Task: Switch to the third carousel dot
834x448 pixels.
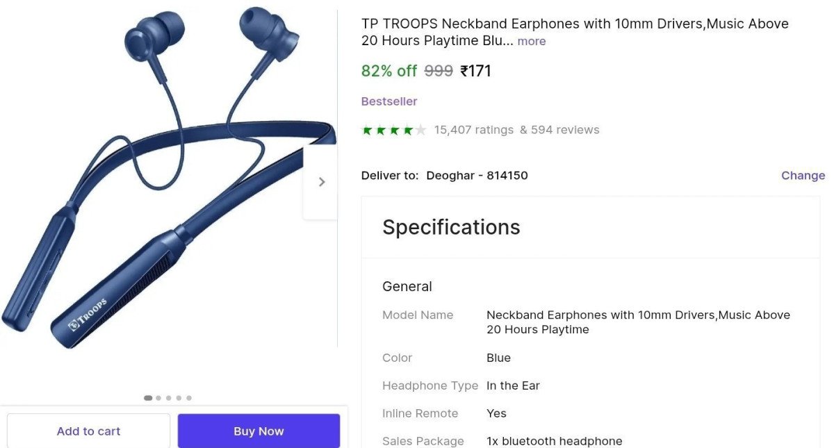Action: [x=169, y=398]
